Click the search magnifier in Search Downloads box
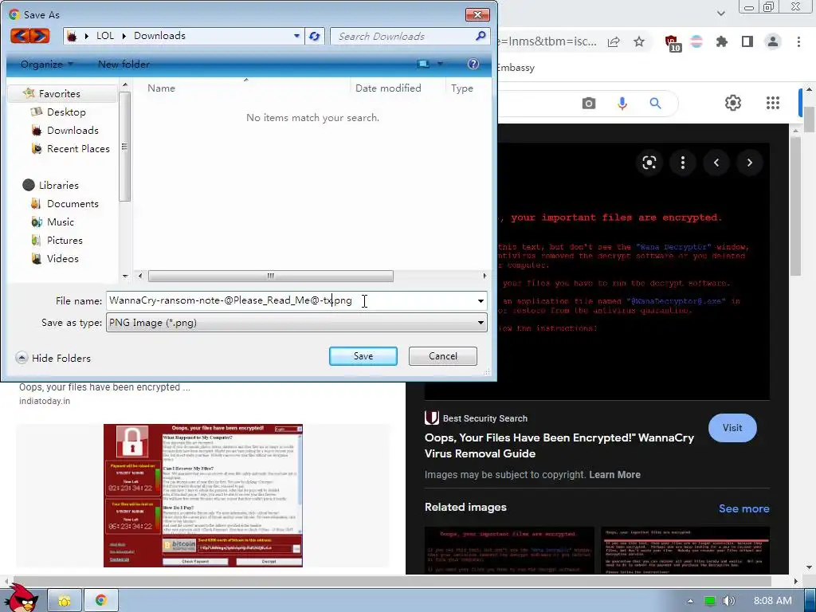This screenshot has height=612, width=816. (x=481, y=36)
